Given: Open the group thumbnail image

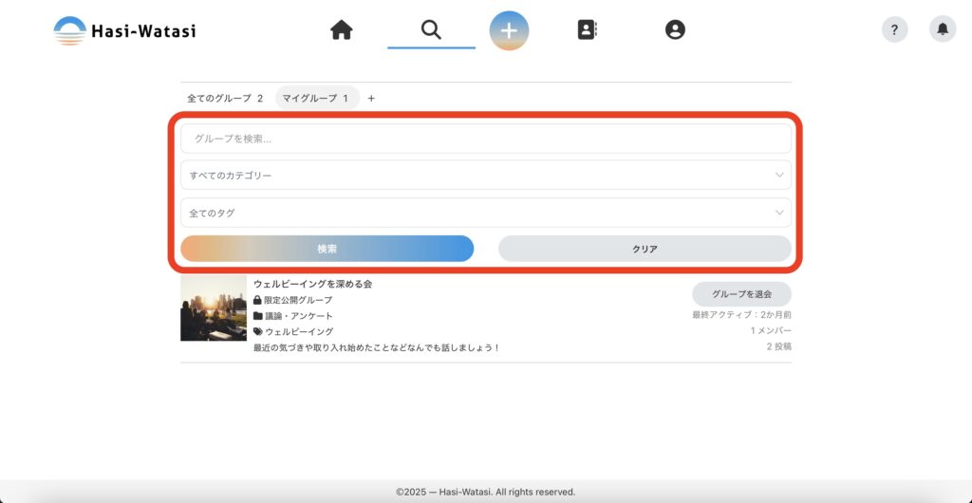Looking at the screenshot, I should click(214, 308).
